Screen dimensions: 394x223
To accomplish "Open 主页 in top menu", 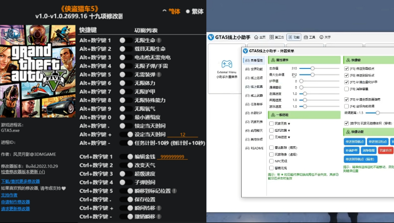I will coord(260,37).
